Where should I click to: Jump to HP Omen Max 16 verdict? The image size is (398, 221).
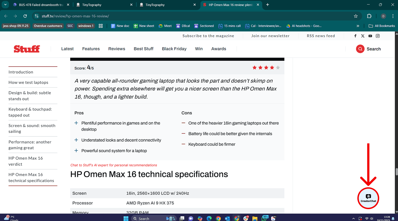pos(26,161)
